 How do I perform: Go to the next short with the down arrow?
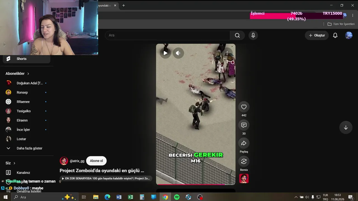(346, 128)
